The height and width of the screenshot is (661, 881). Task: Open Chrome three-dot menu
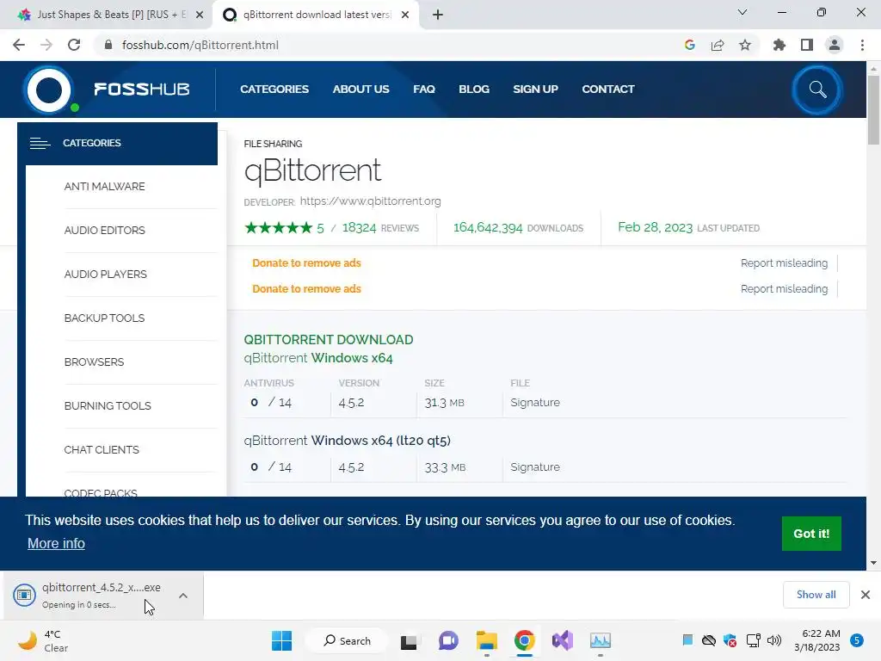862,45
